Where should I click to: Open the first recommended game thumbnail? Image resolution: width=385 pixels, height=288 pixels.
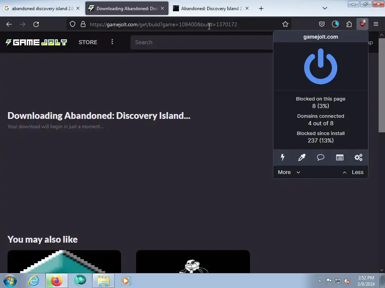[x=64, y=261]
